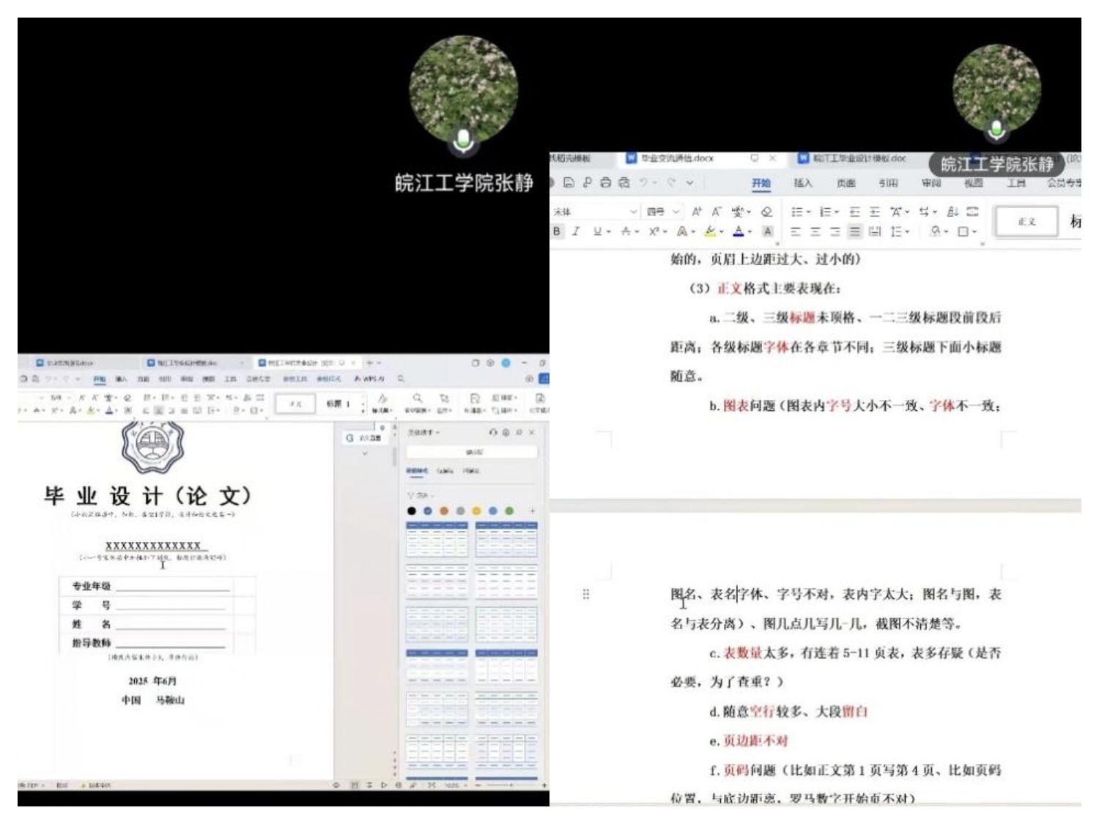
Task: Click the Save icon in the toolbar
Action: pyautogui.click(x=570, y=183)
